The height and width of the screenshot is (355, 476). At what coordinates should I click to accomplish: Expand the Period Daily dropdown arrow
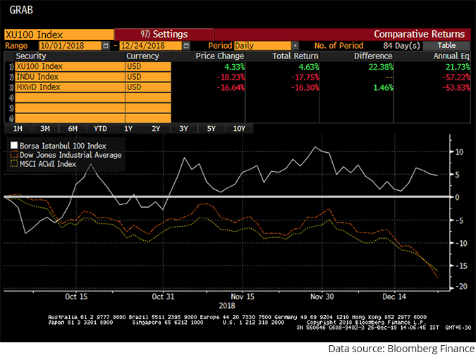coord(295,46)
